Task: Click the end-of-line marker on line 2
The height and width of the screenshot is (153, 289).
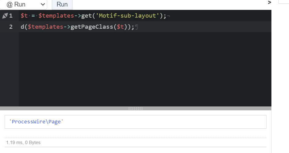Action: coord(137,27)
